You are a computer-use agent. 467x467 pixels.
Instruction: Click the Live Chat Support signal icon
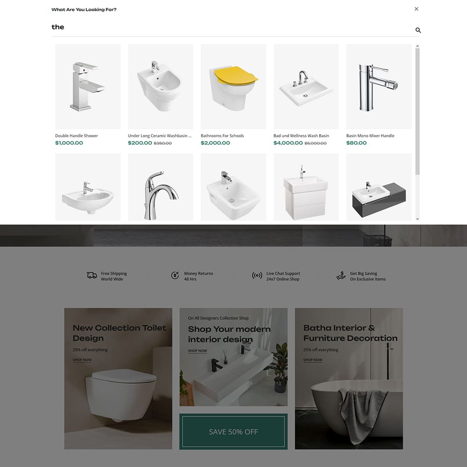click(x=257, y=276)
